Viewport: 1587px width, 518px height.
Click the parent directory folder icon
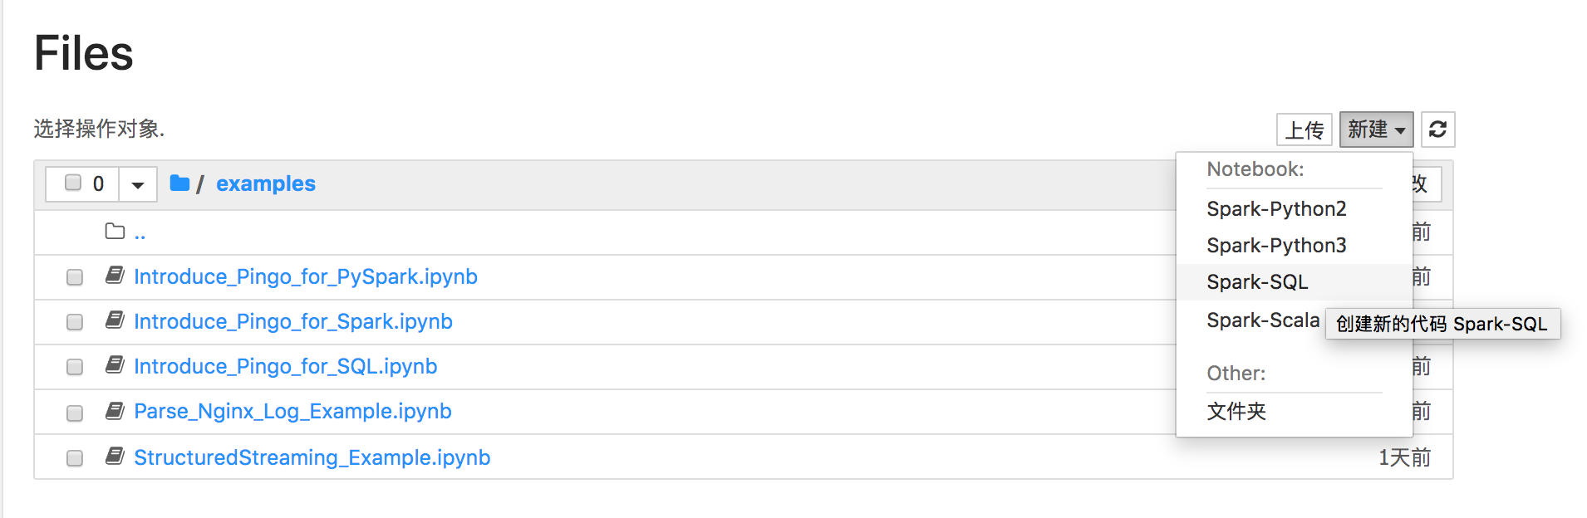point(115,232)
